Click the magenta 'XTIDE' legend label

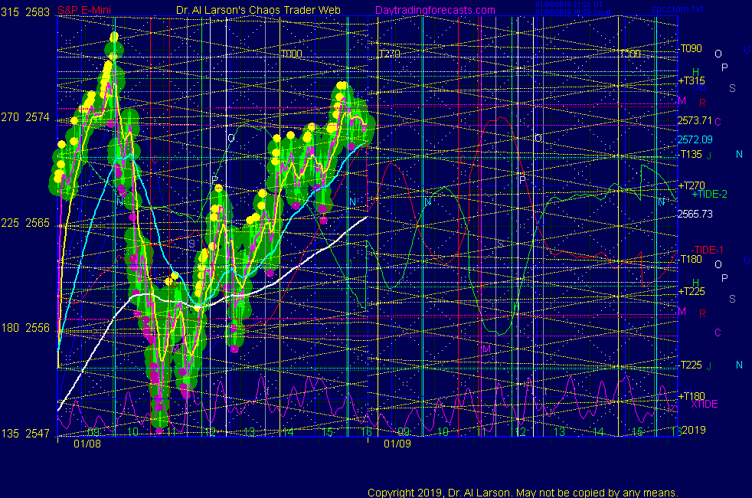tap(705, 405)
